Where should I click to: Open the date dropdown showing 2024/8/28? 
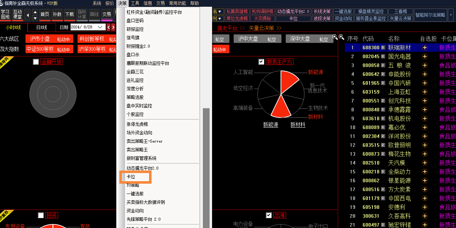click(x=101, y=27)
